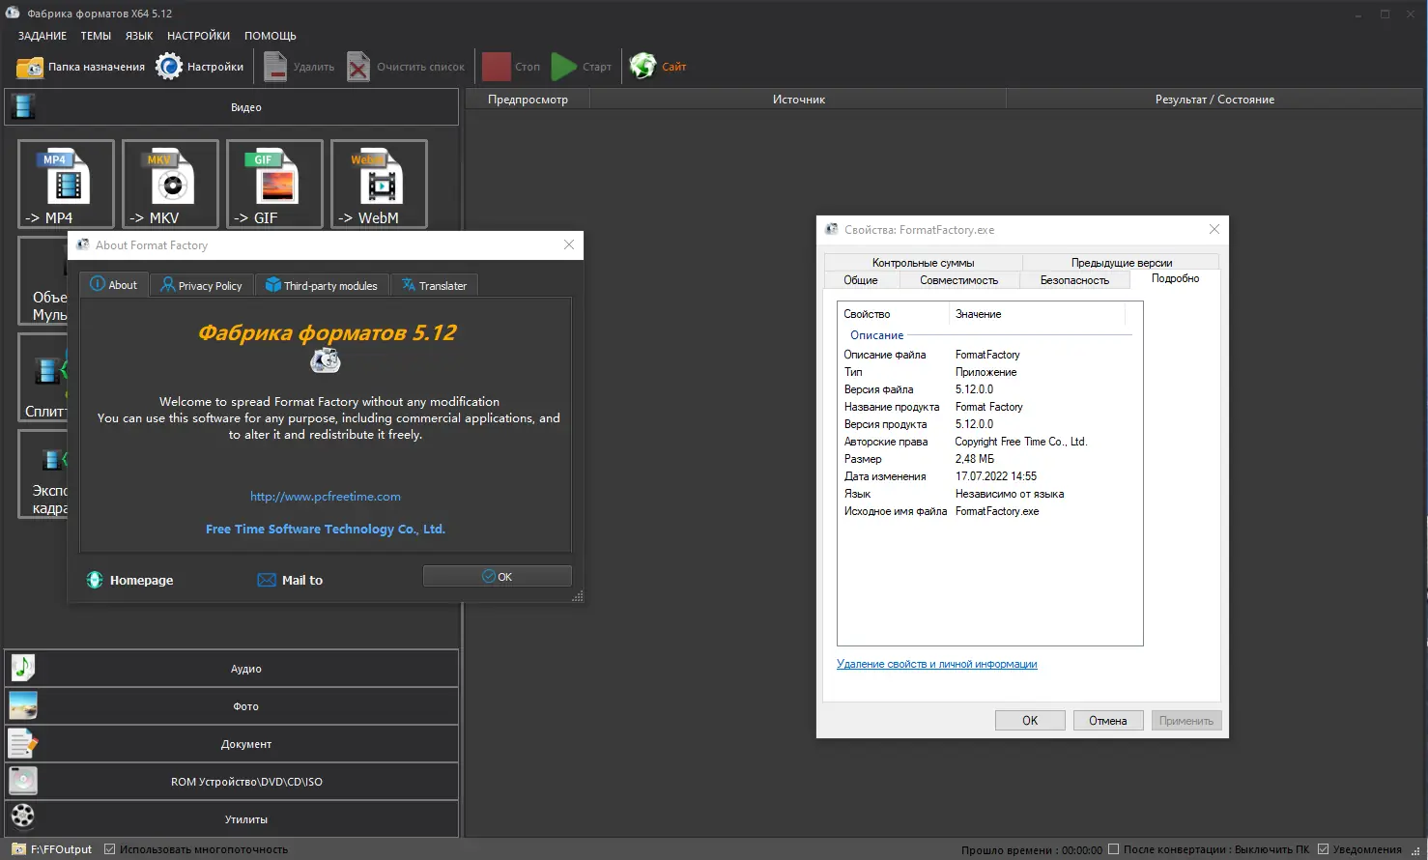The height and width of the screenshot is (860, 1428).
Task: Expand the ROM Устройство\DVD\CD\ISO panel
Action: pos(232,782)
